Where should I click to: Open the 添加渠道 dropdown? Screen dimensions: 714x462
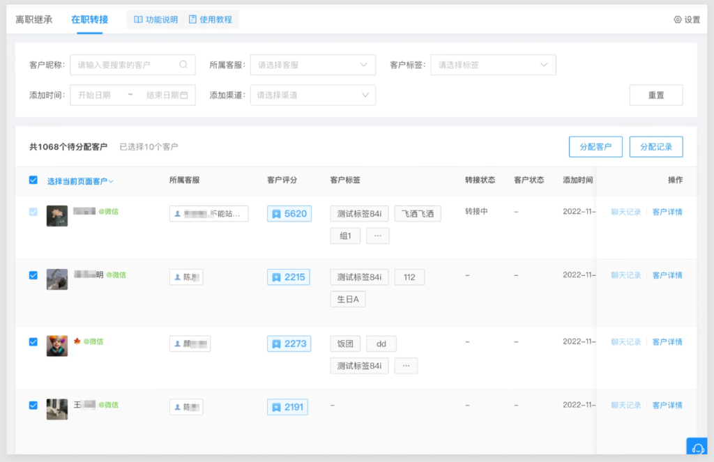(x=313, y=95)
